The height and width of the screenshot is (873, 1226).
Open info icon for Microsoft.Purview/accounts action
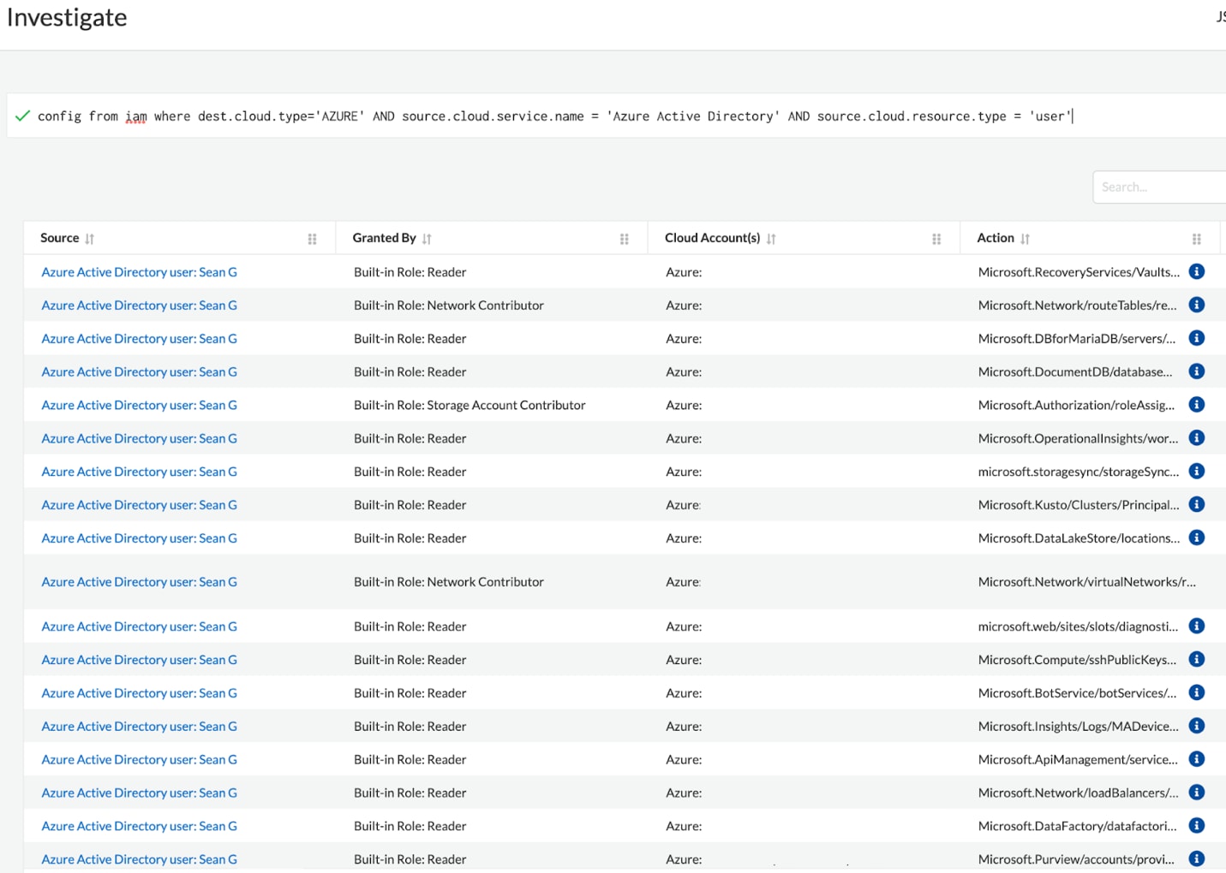pyautogui.click(x=1197, y=858)
